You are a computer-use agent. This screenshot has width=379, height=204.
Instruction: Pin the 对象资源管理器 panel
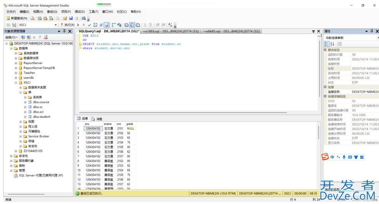point(64,31)
